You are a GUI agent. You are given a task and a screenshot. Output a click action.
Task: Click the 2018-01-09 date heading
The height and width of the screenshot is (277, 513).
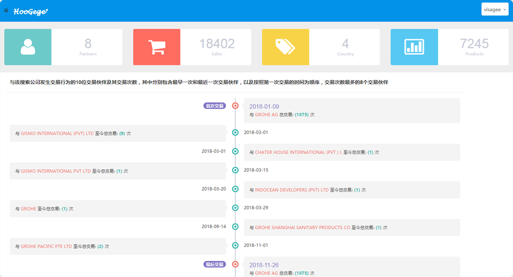point(264,107)
